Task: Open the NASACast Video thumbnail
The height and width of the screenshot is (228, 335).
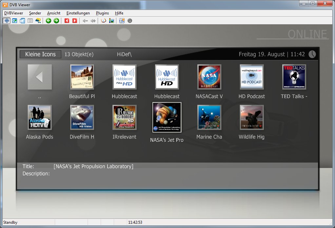Action: (209, 77)
